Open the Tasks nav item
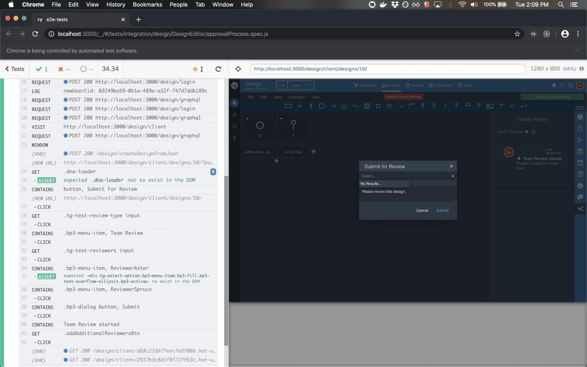 pos(465,85)
